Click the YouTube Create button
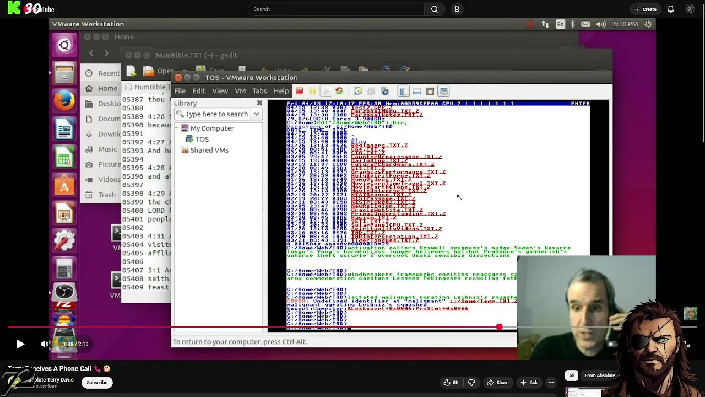The height and width of the screenshot is (397, 705). pos(645,9)
